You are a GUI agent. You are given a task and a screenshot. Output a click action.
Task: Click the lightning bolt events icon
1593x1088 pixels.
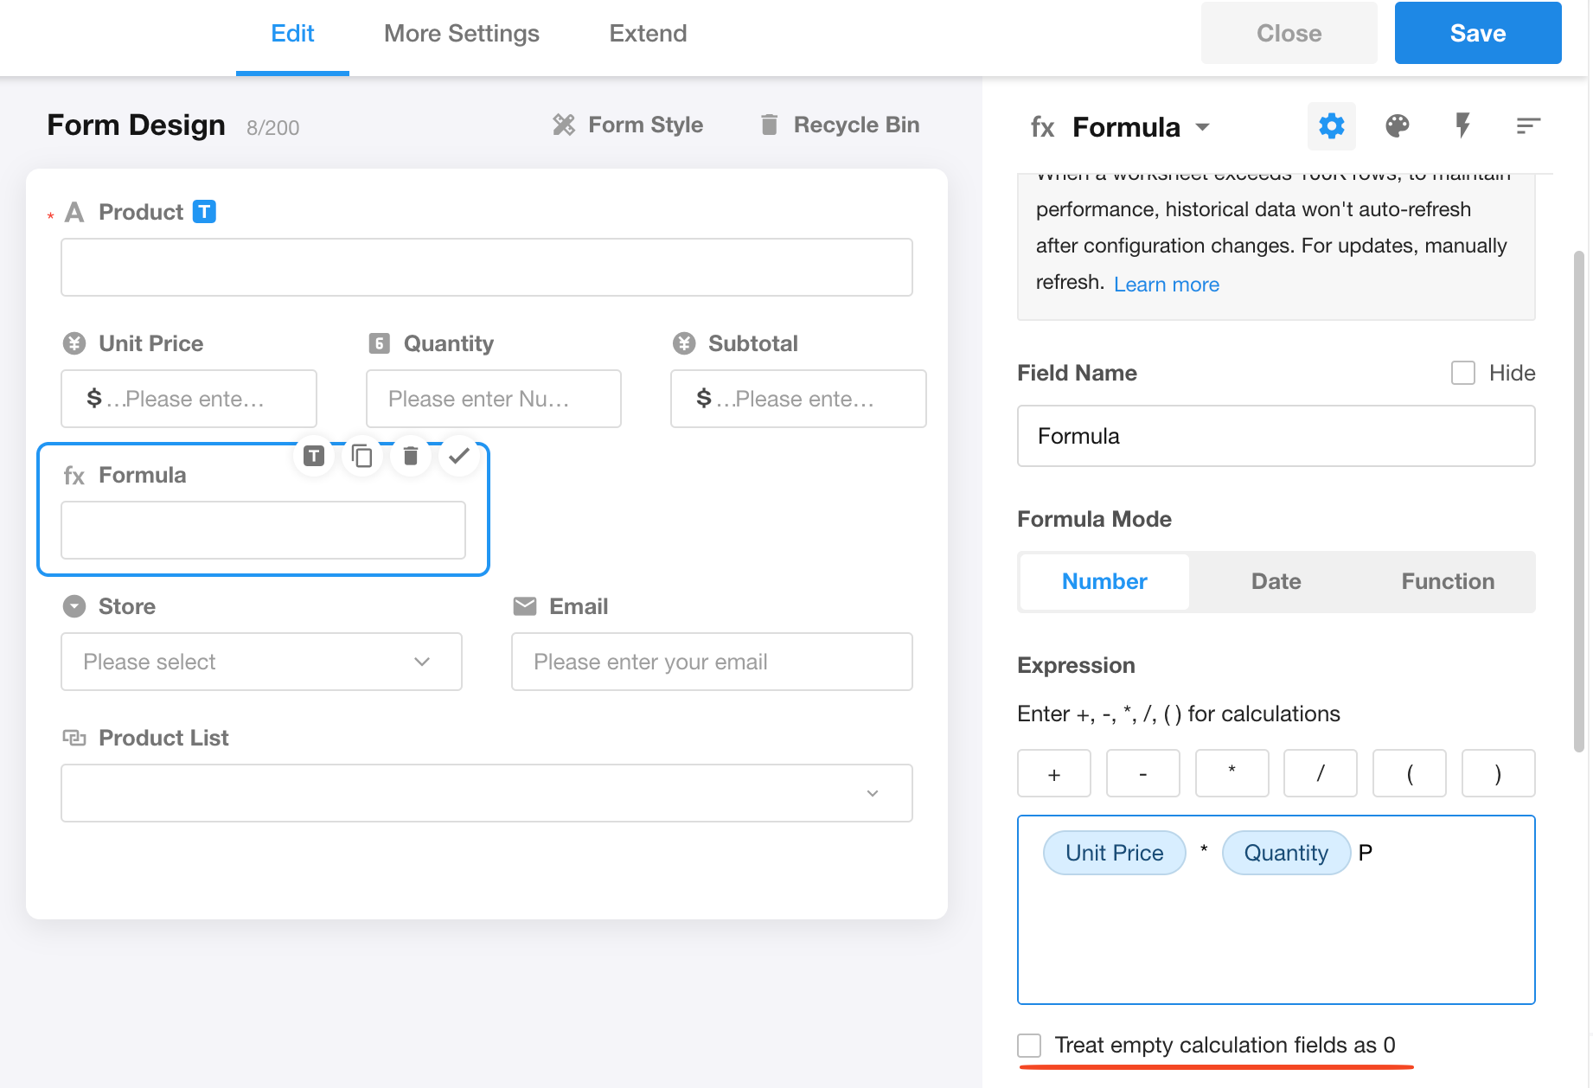(1462, 126)
